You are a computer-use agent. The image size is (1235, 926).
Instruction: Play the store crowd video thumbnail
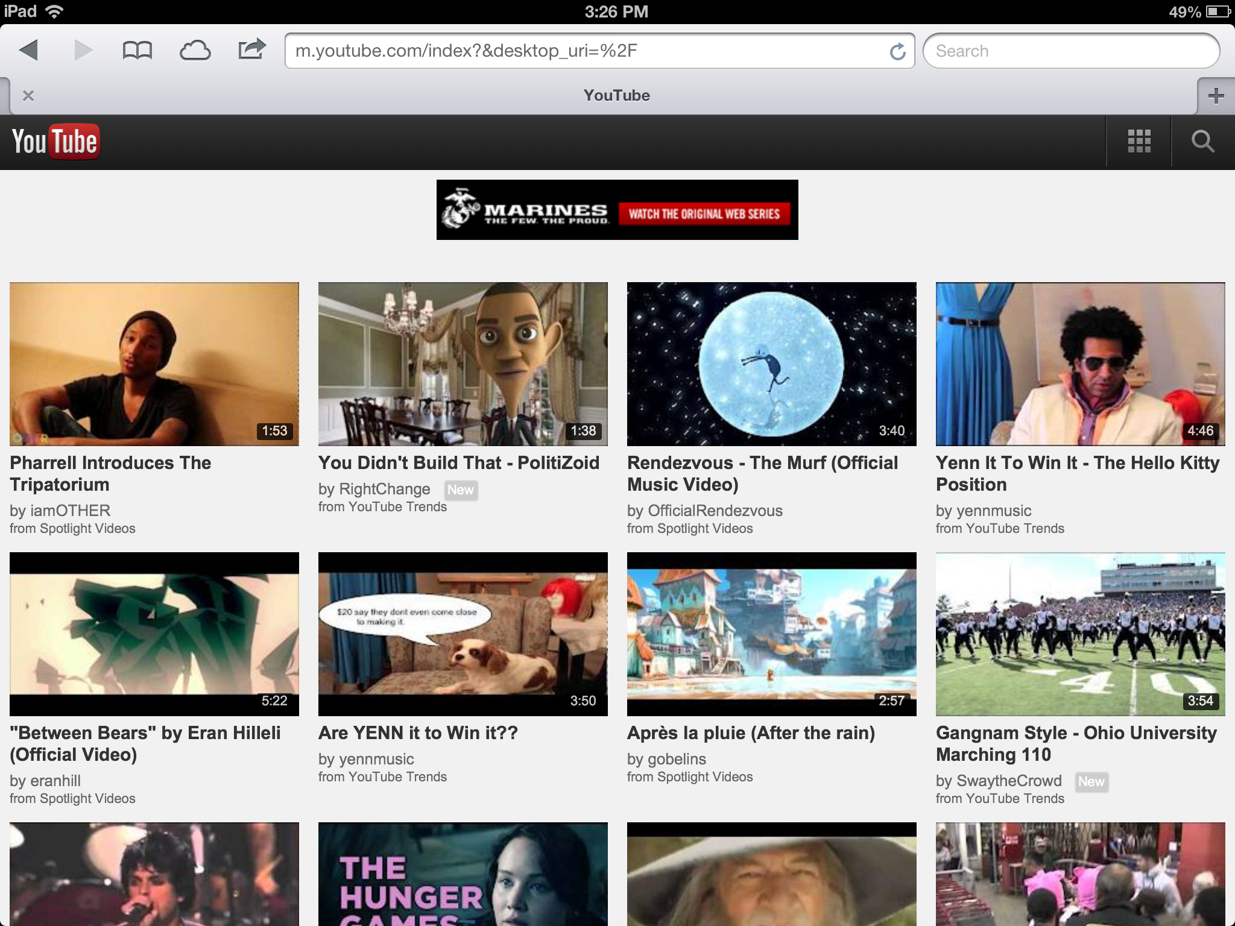1081,874
